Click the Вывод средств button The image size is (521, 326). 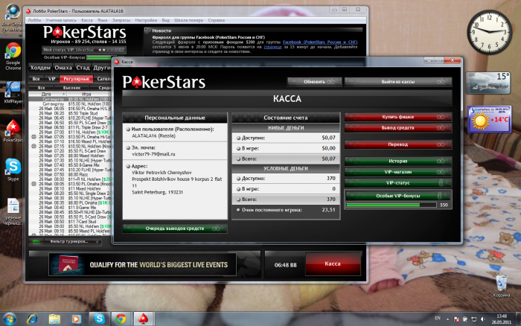click(x=398, y=128)
